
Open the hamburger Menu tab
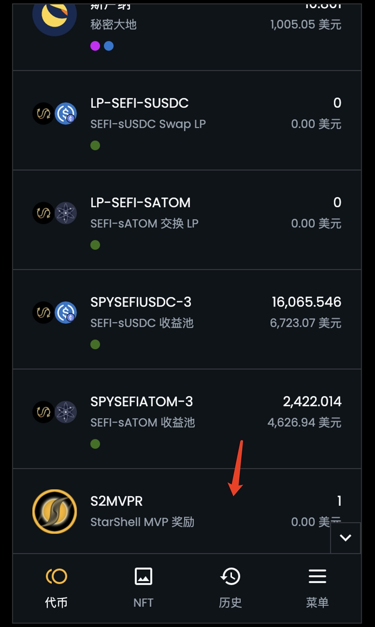[x=317, y=576]
